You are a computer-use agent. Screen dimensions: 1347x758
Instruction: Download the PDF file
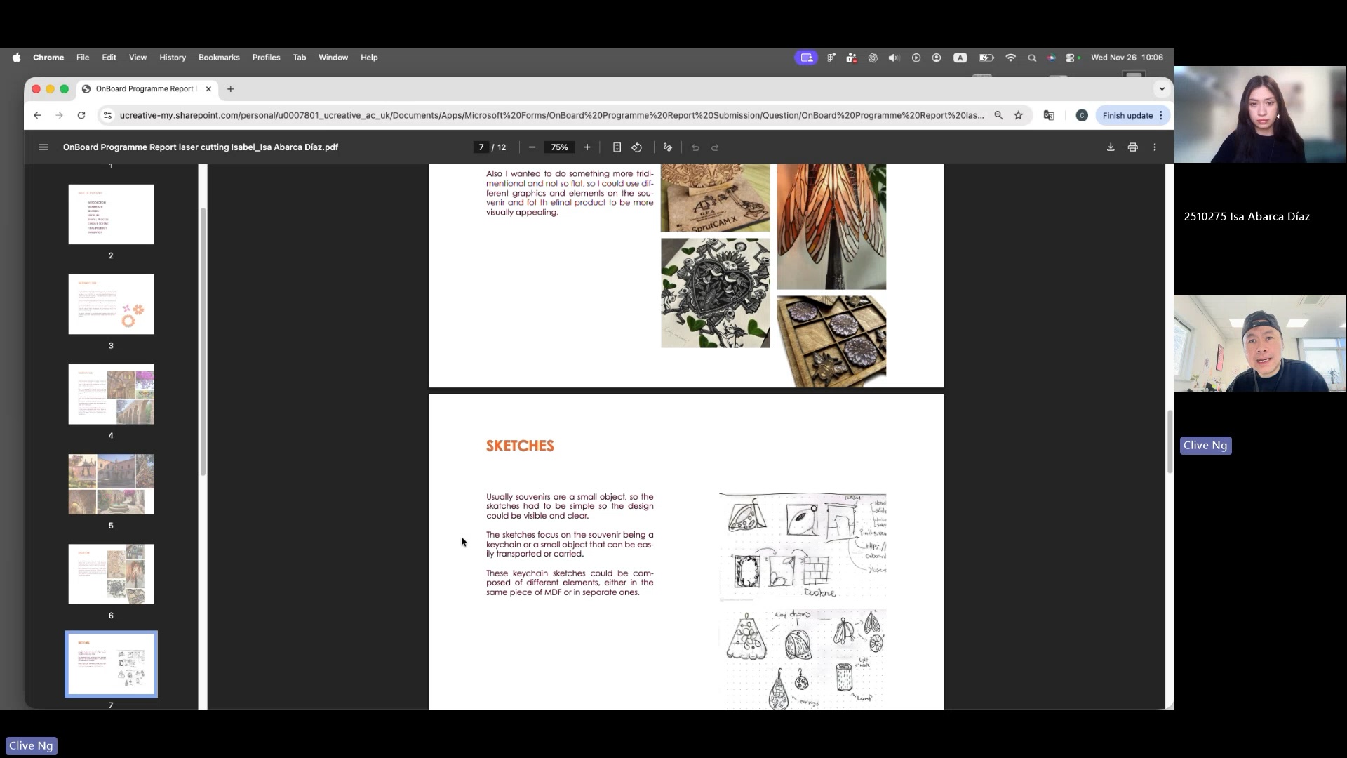tap(1111, 147)
